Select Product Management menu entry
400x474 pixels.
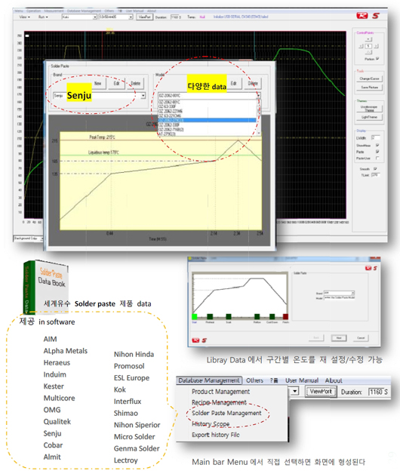pos(220,392)
